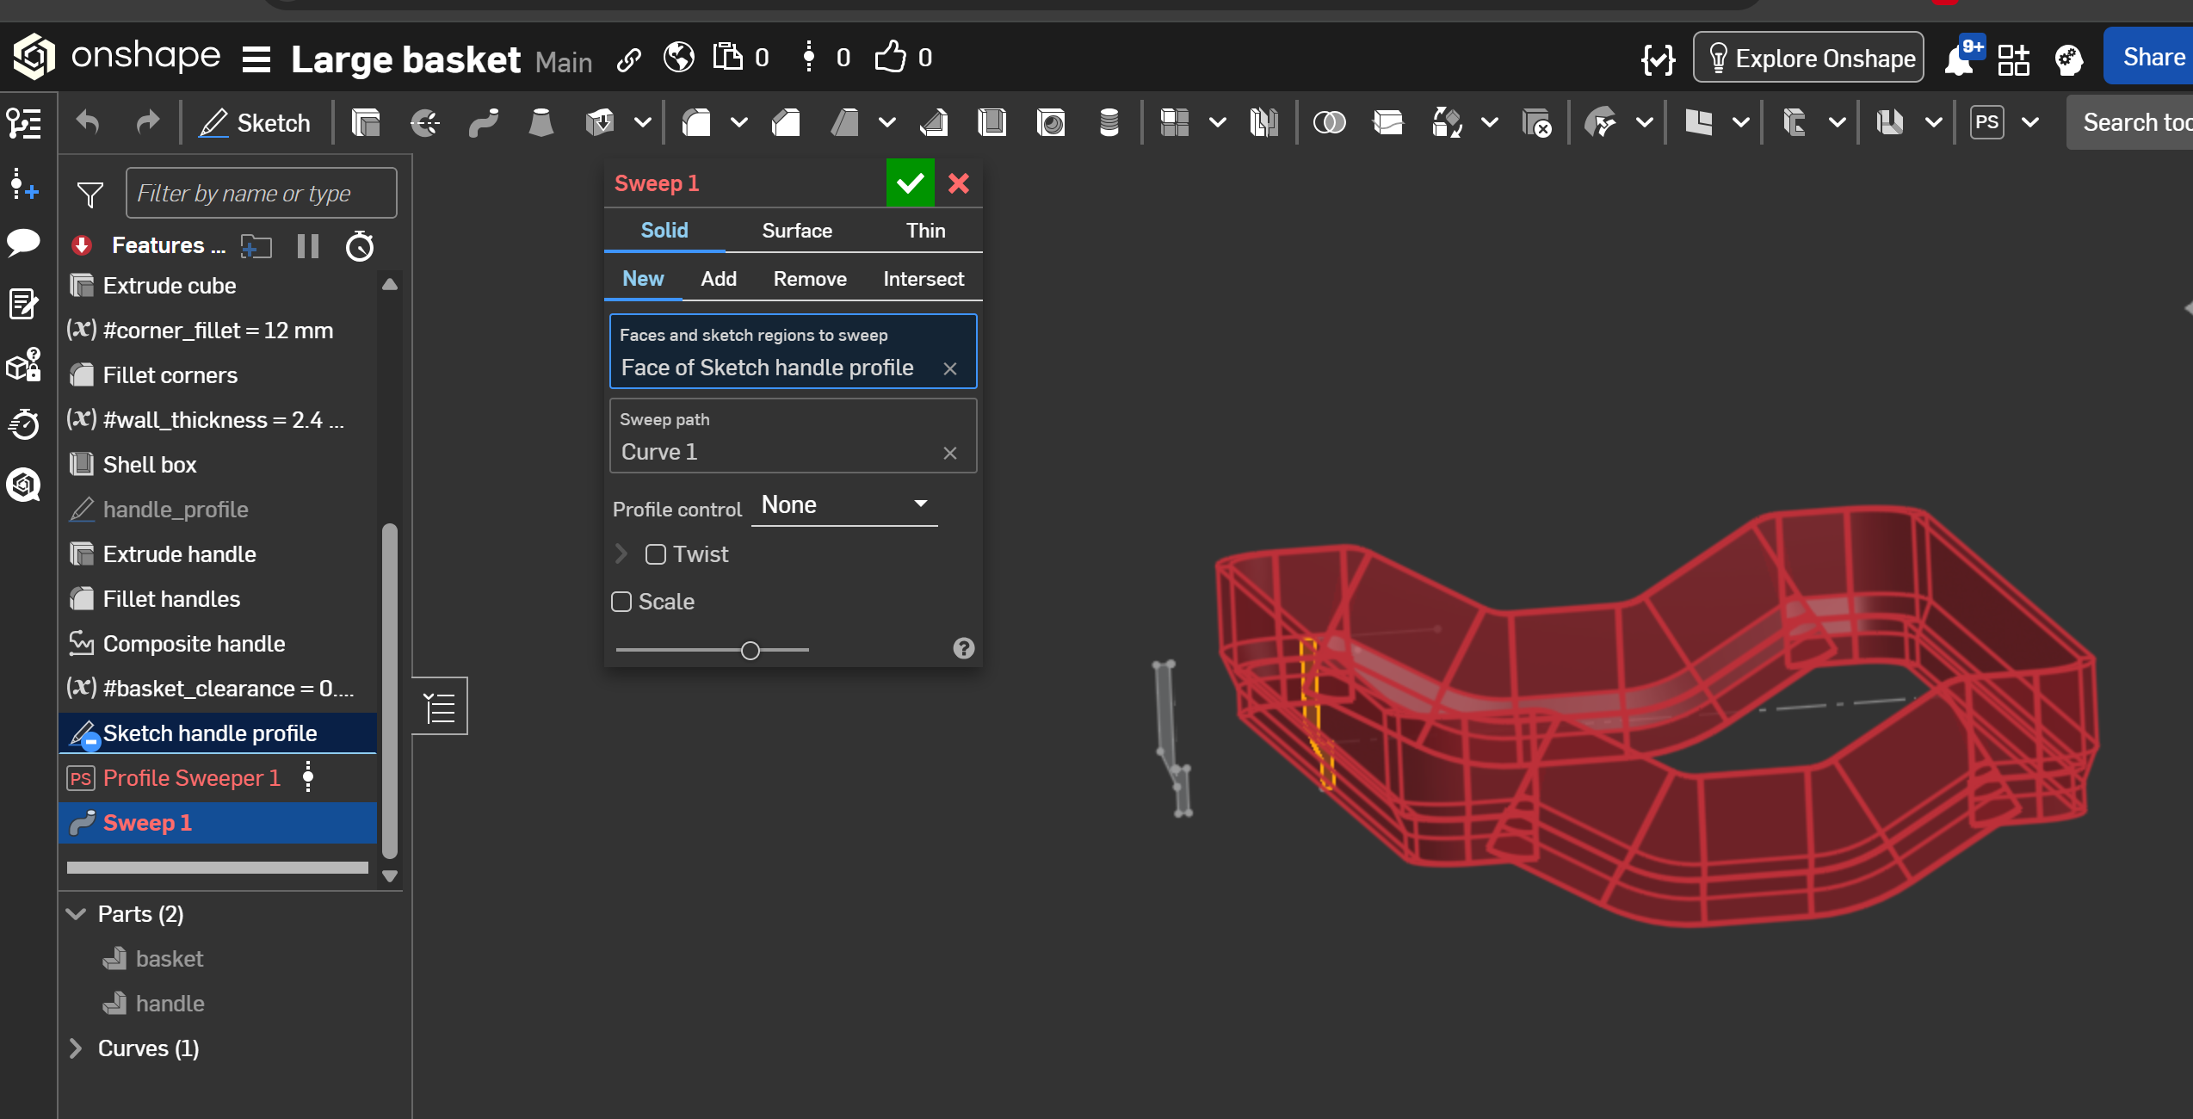
Task: Click the Explore Onshape button
Action: [1808, 58]
